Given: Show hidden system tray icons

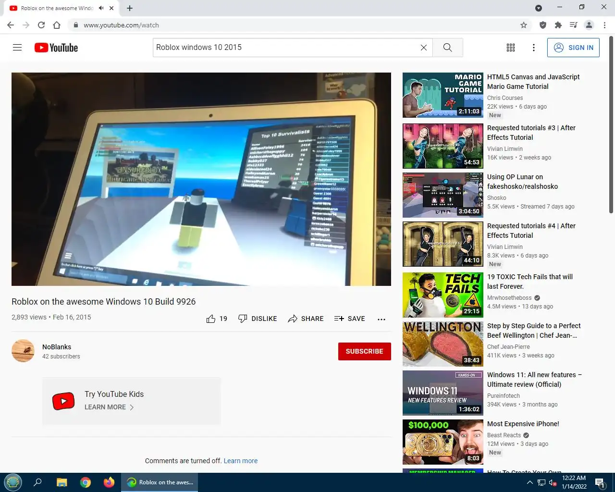Looking at the screenshot, I should point(529,482).
